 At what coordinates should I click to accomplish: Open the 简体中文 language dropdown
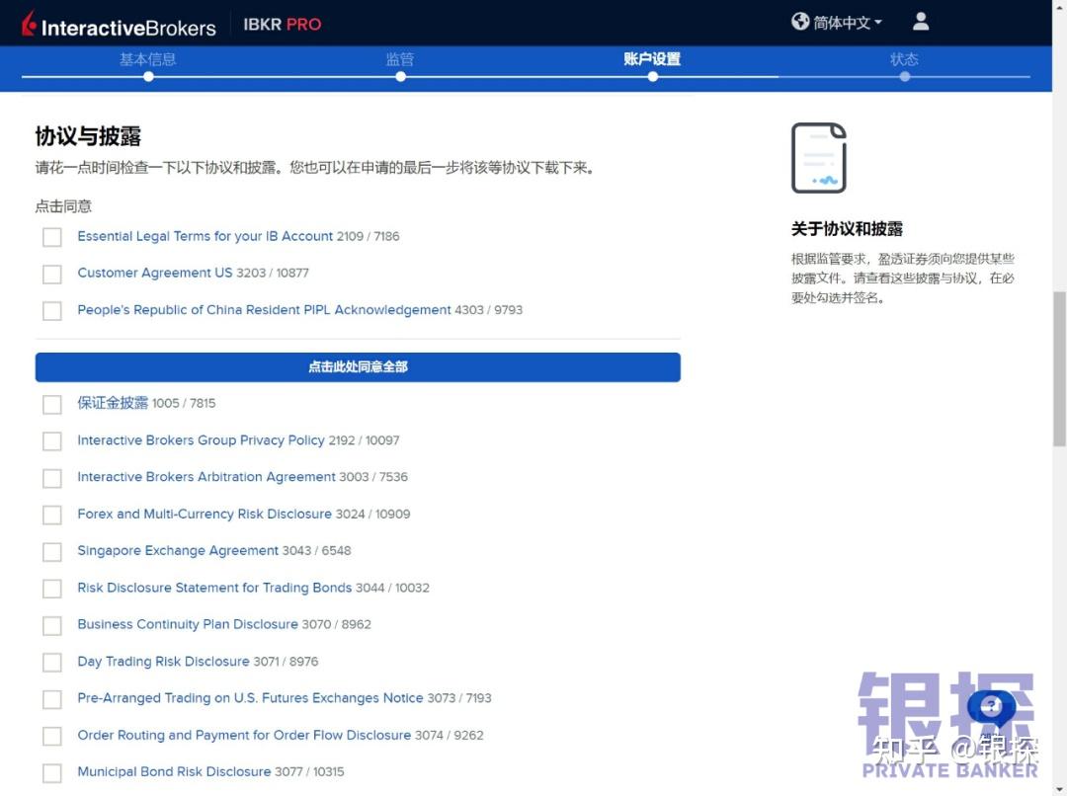[835, 21]
